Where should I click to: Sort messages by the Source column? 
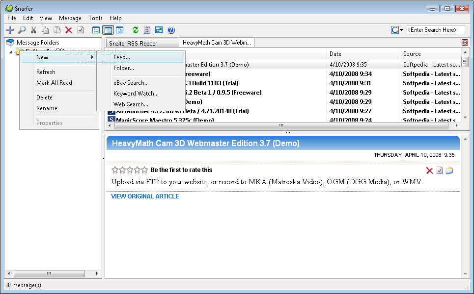[x=430, y=54]
